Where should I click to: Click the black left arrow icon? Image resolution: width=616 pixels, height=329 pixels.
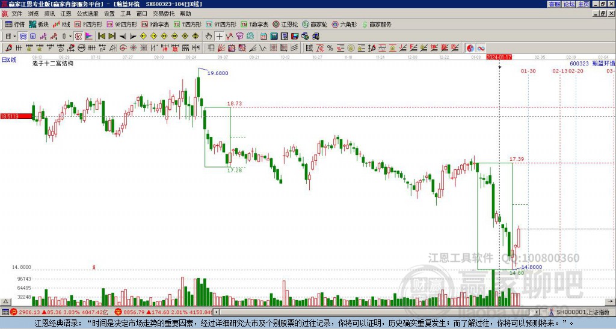[123, 37]
